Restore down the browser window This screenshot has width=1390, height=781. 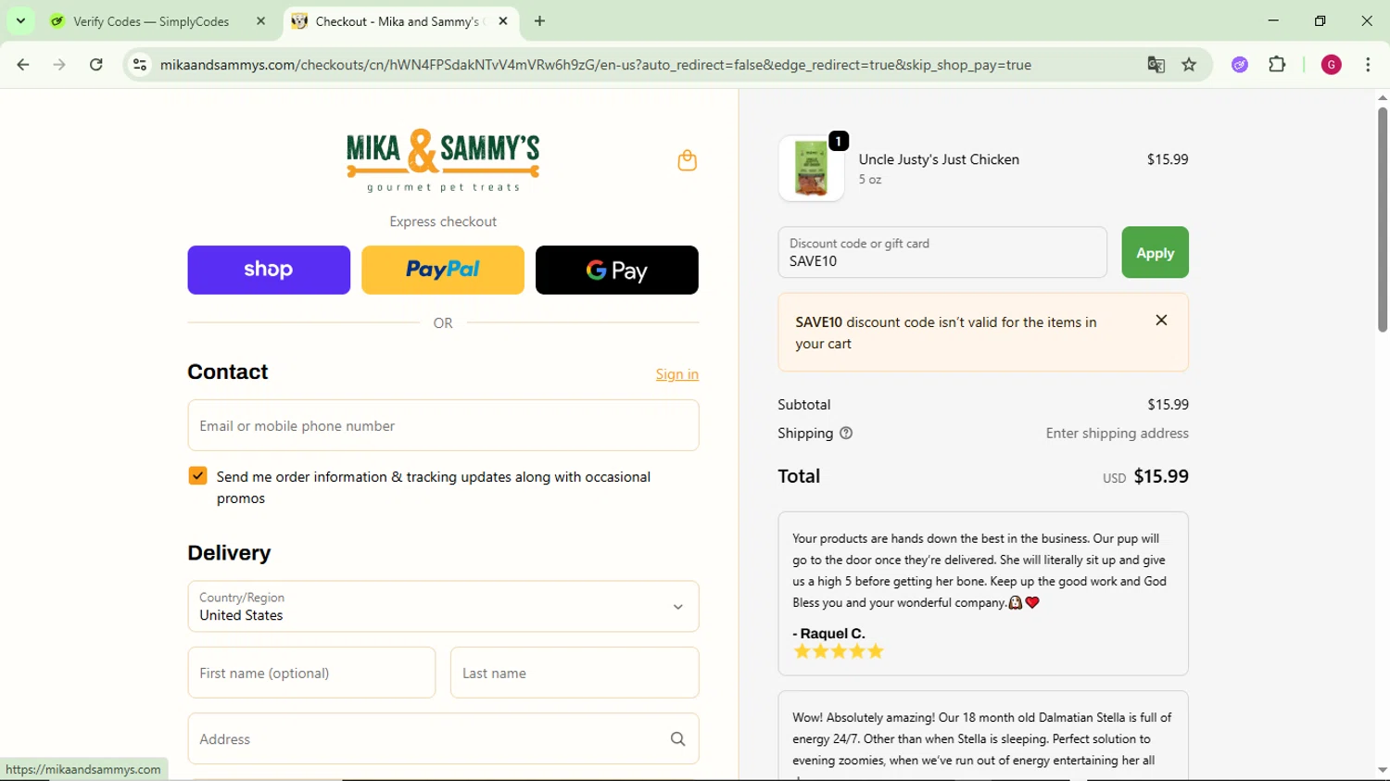point(1320,21)
